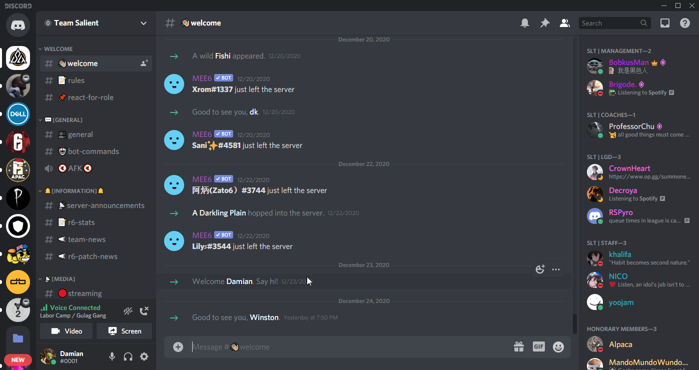The width and height of the screenshot is (699, 370).
Task: Collapse the [INFORMATION] category
Action: tap(72, 191)
